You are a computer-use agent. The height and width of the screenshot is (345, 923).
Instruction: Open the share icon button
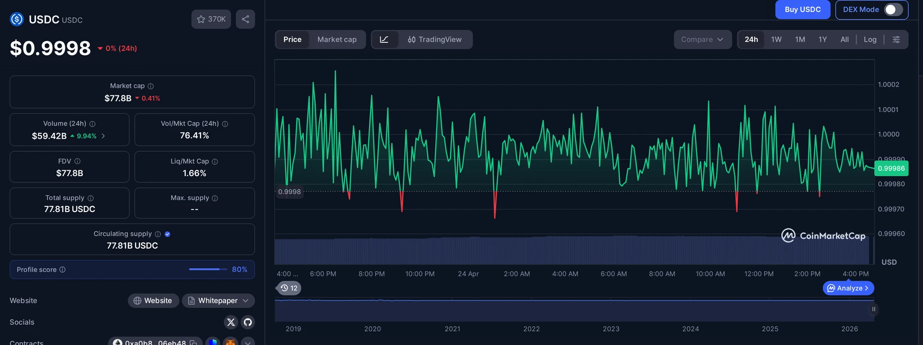(x=245, y=19)
